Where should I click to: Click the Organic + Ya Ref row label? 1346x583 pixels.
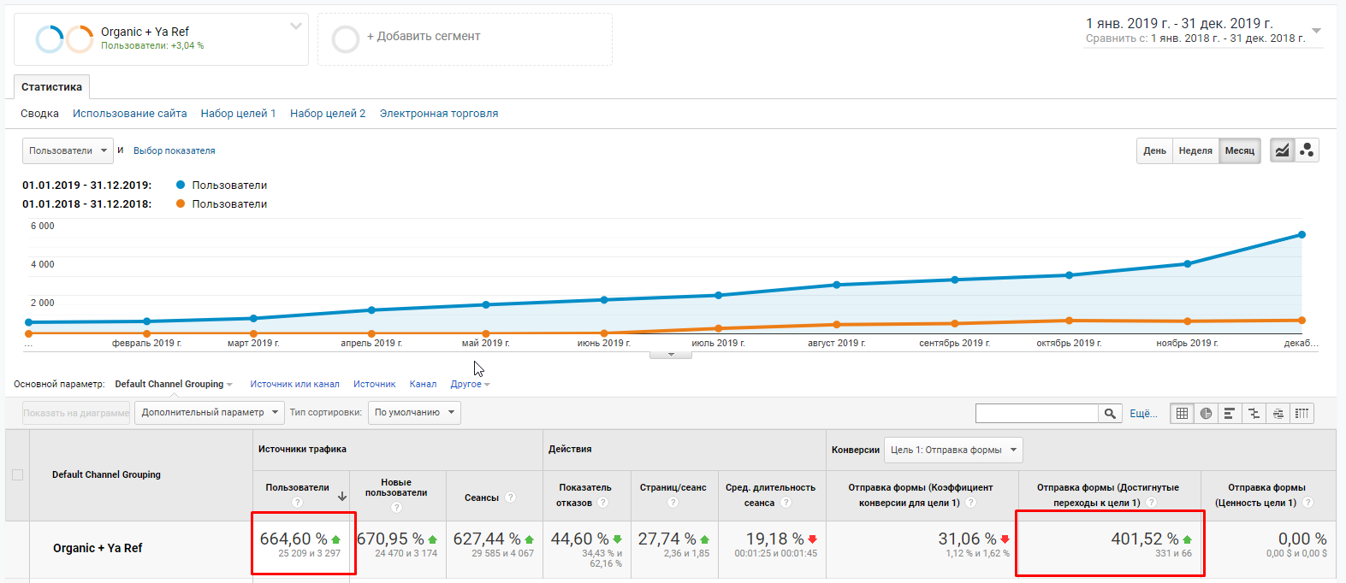98,548
